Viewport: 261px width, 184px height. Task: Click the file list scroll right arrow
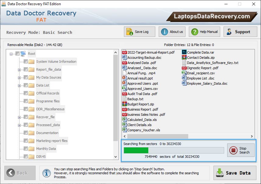pos(252,136)
